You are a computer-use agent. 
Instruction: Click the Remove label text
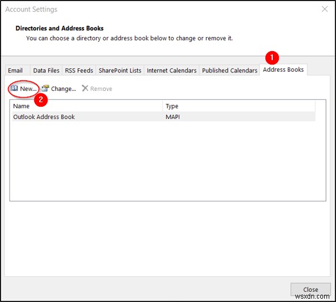(101, 89)
